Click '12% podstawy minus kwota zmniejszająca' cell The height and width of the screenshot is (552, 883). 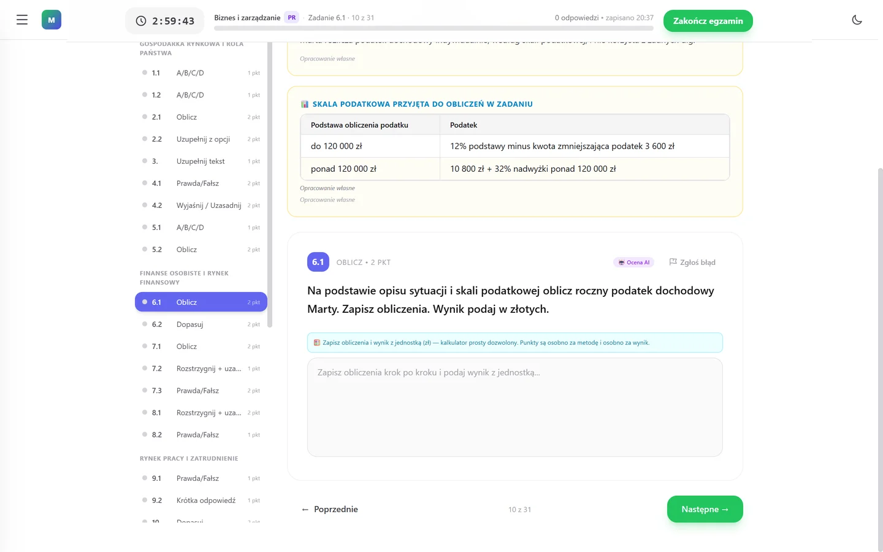tap(584, 146)
